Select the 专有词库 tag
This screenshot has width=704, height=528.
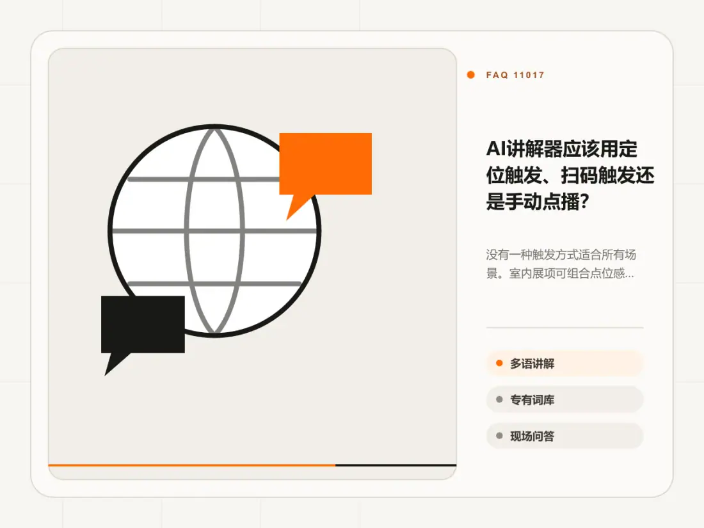[x=565, y=399]
